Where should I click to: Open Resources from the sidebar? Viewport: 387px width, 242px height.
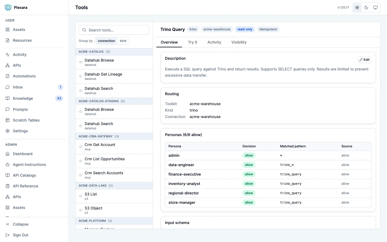point(34,40)
